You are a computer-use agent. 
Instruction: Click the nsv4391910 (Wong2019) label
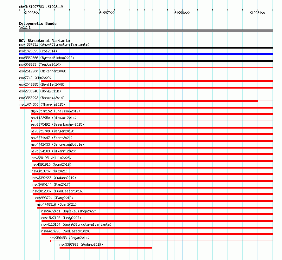(x=51, y=164)
